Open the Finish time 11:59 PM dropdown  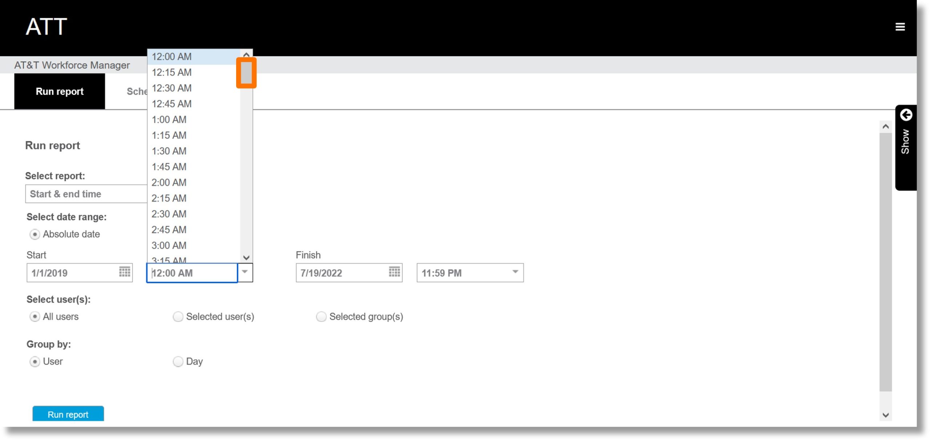pyautogui.click(x=515, y=272)
